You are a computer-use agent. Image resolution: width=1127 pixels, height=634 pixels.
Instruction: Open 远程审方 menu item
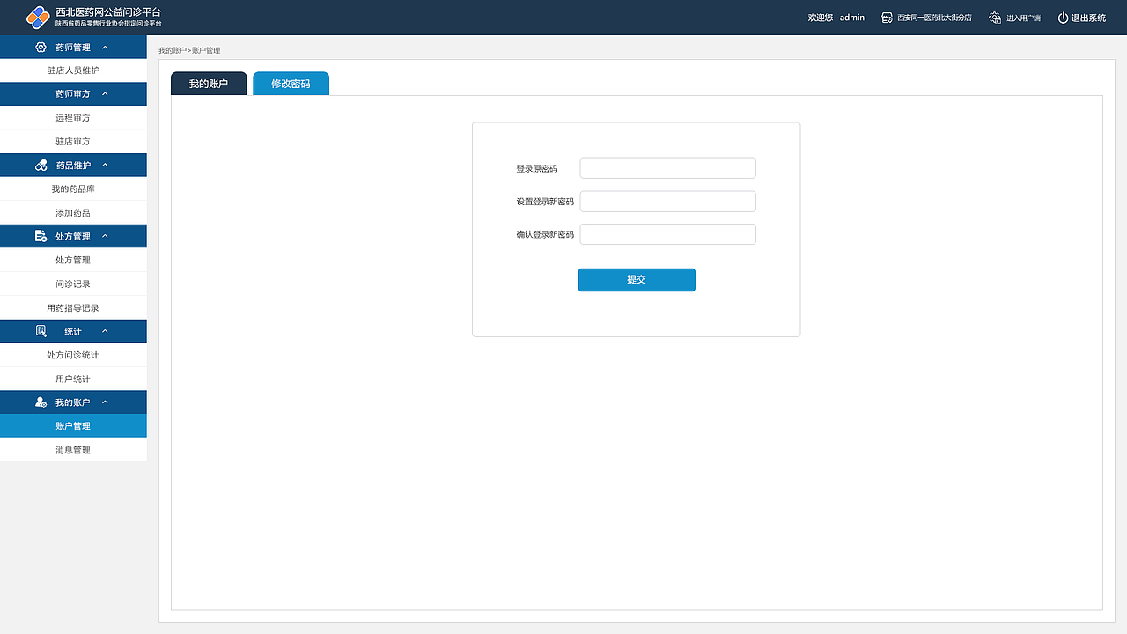[73, 118]
